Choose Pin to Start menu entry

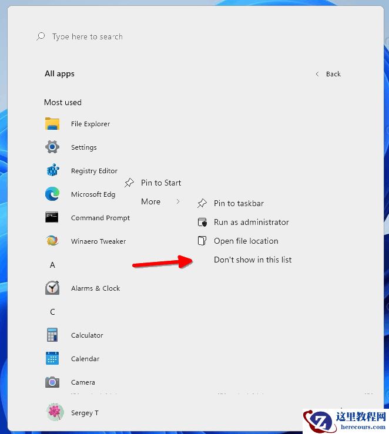[161, 183]
